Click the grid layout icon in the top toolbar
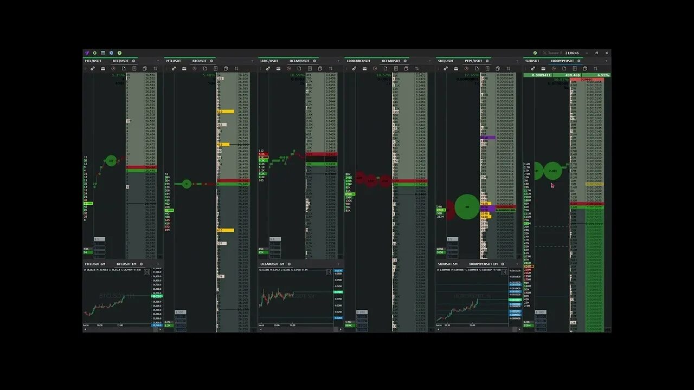The width and height of the screenshot is (694, 390). (102, 53)
